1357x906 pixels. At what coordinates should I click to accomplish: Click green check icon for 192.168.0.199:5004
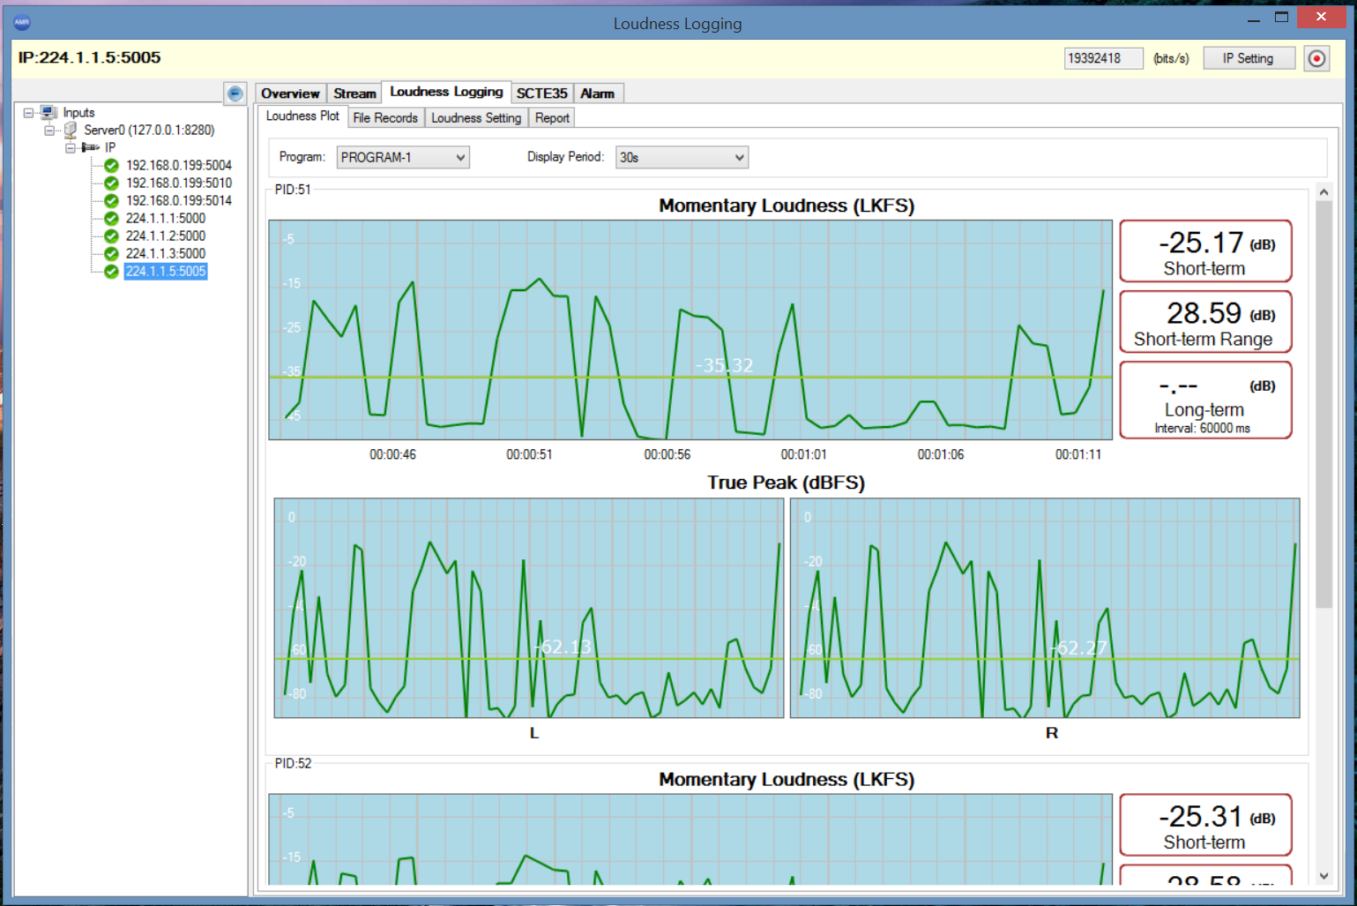click(x=111, y=165)
